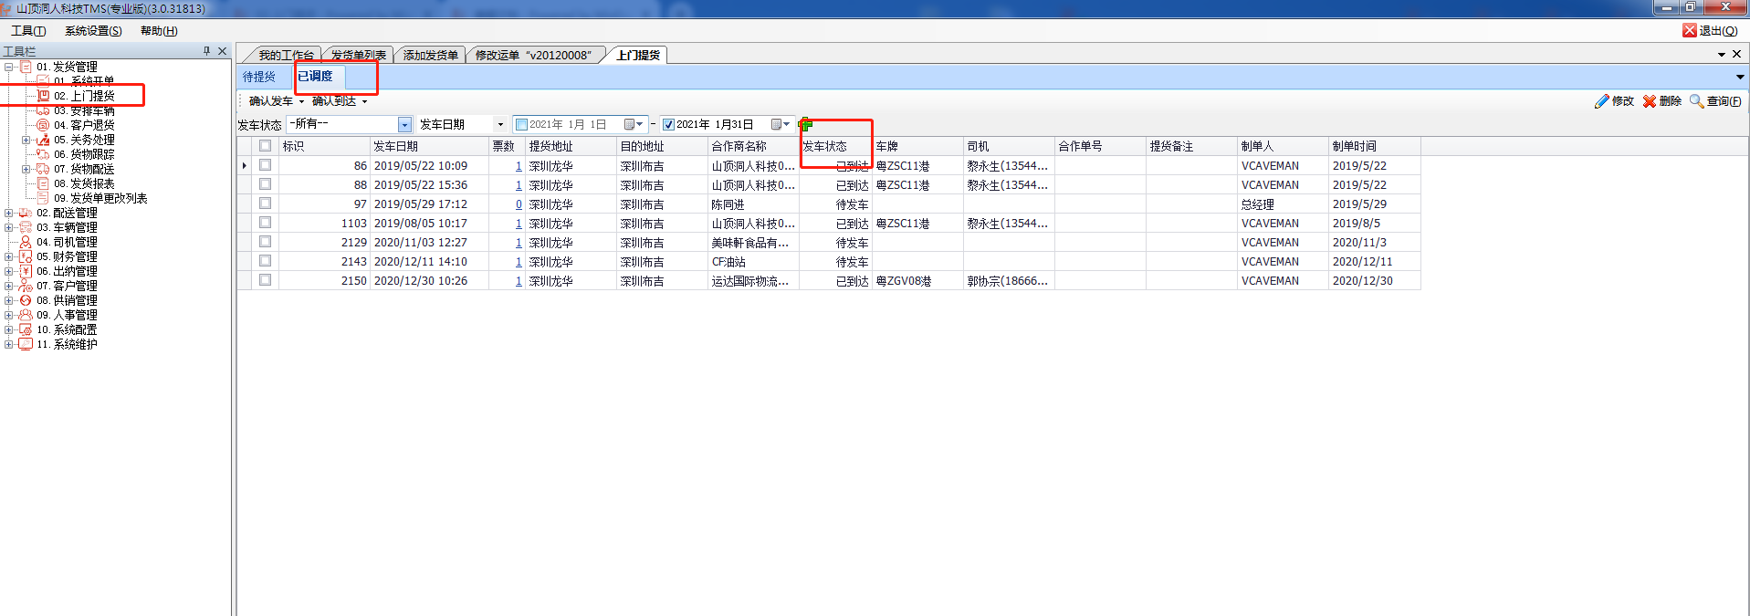Expand the 02. 配送管理 tree node
Screen dimensions: 1750x616
pos(9,213)
